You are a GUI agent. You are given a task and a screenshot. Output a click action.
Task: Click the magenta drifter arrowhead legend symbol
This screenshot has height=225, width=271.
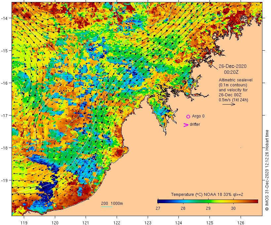pos(186,125)
